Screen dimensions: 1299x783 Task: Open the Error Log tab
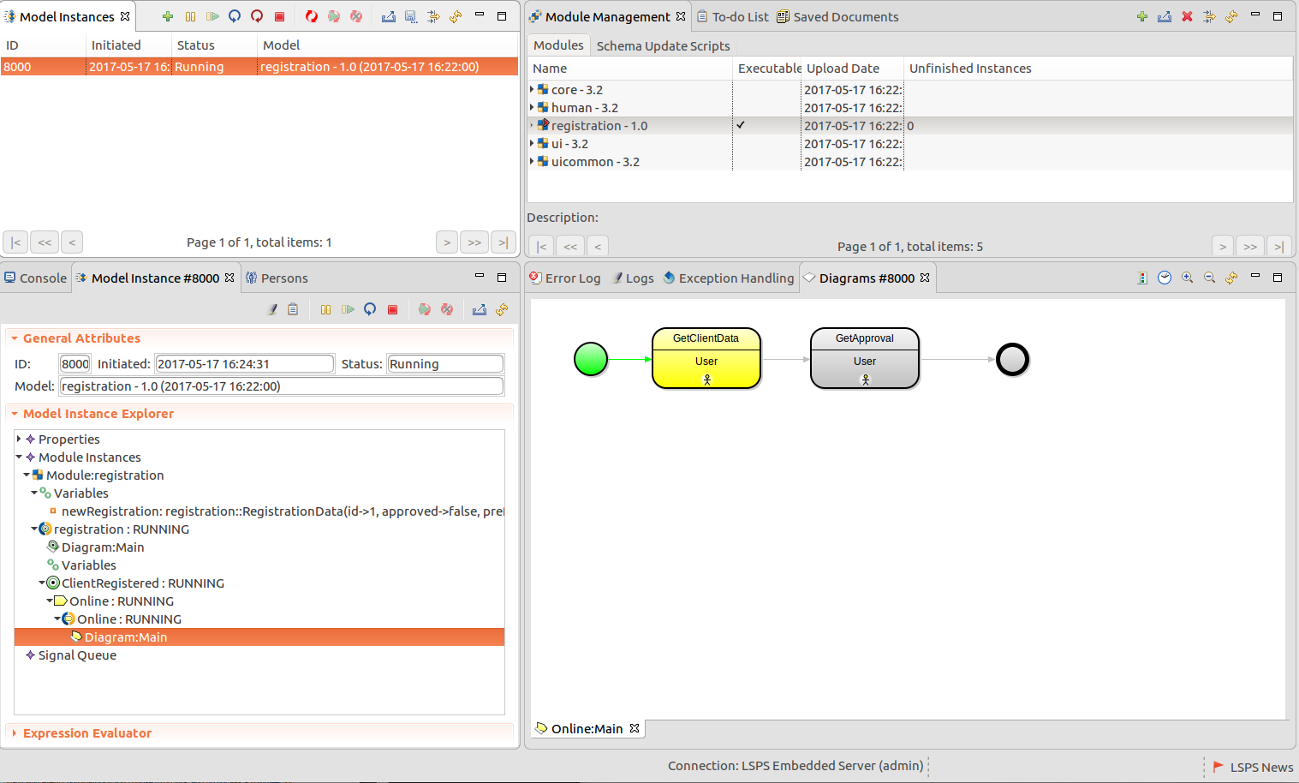point(564,278)
